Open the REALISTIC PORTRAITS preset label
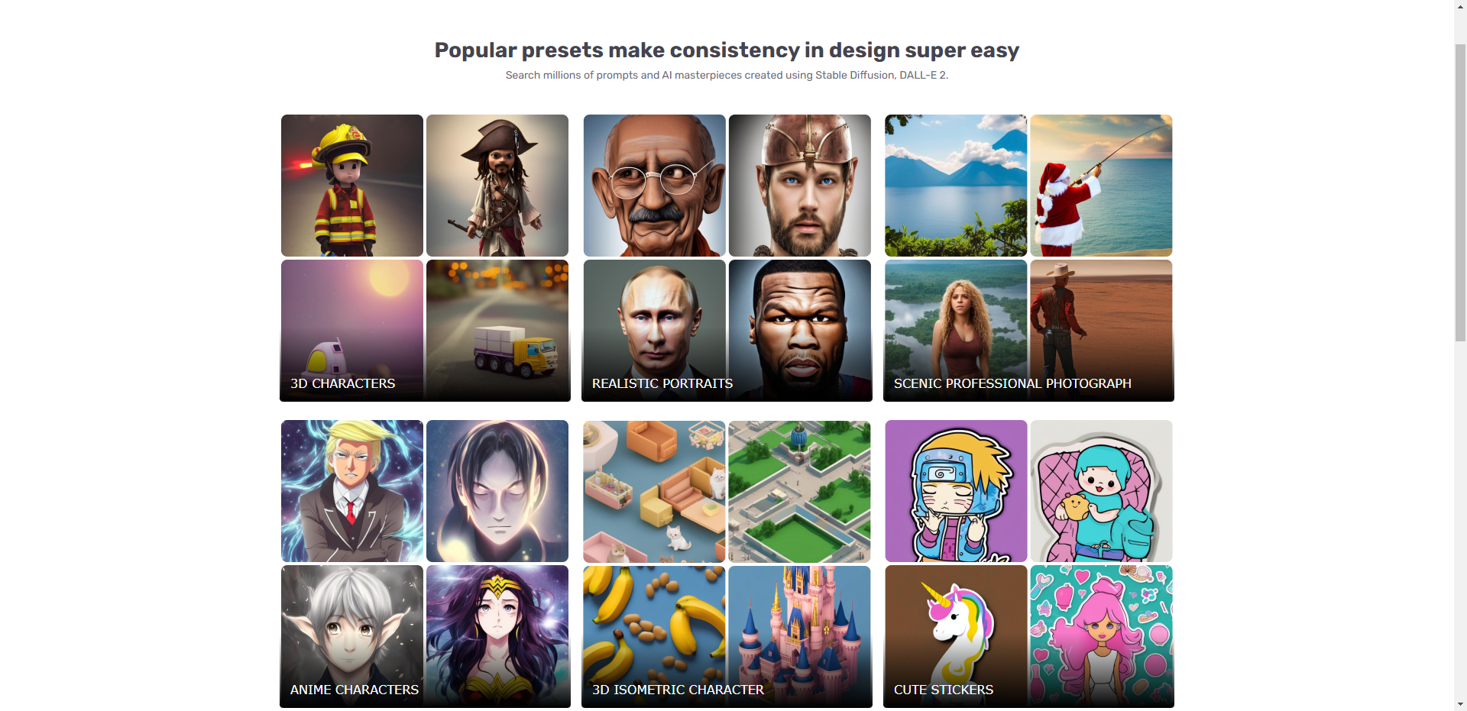Image resolution: width=1467 pixels, height=711 pixels. (662, 383)
